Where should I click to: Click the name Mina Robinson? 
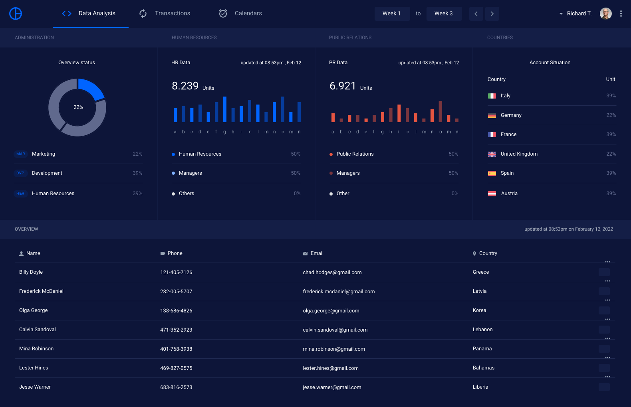[36, 349]
